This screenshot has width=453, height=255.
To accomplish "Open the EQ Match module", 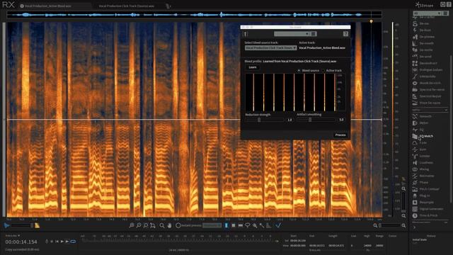I will point(426,136).
